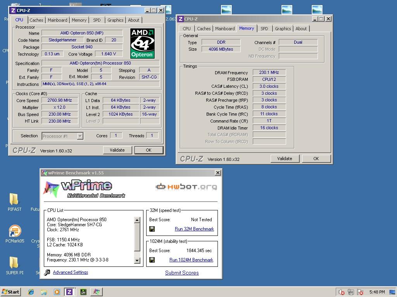
Task: Switch to wPrime taskbar button
Action: point(97,292)
